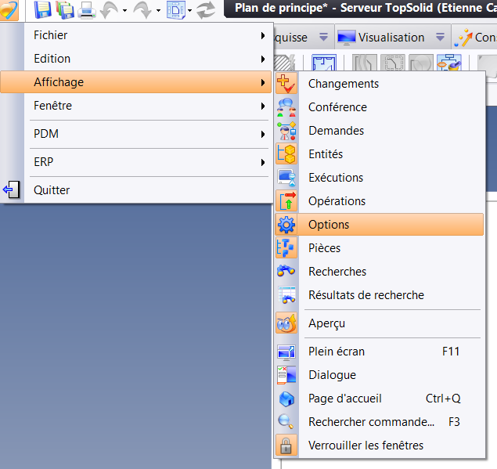Click the Rechercher commande magnifier icon

286,422
